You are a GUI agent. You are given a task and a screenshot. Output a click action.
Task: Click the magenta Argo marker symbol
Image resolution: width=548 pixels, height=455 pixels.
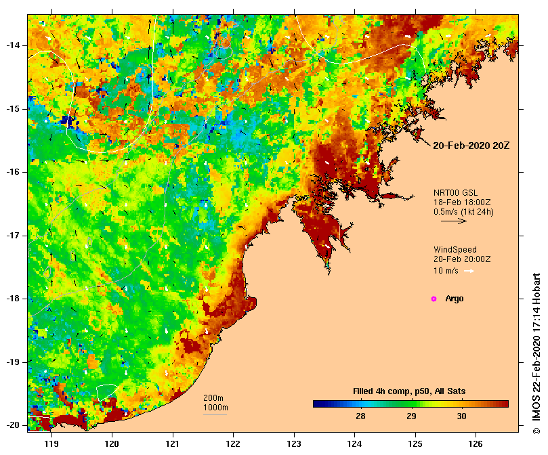click(434, 299)
